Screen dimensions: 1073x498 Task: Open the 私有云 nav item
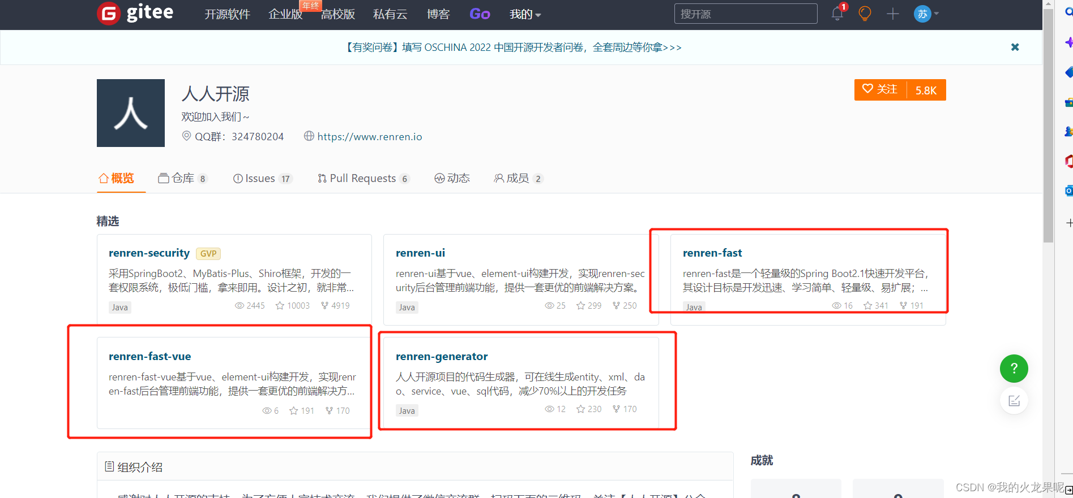click(390, 14)
